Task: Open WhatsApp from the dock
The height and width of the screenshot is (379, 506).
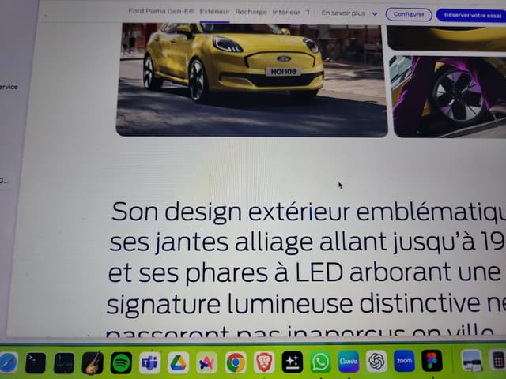Action: [x=320, y=362]
